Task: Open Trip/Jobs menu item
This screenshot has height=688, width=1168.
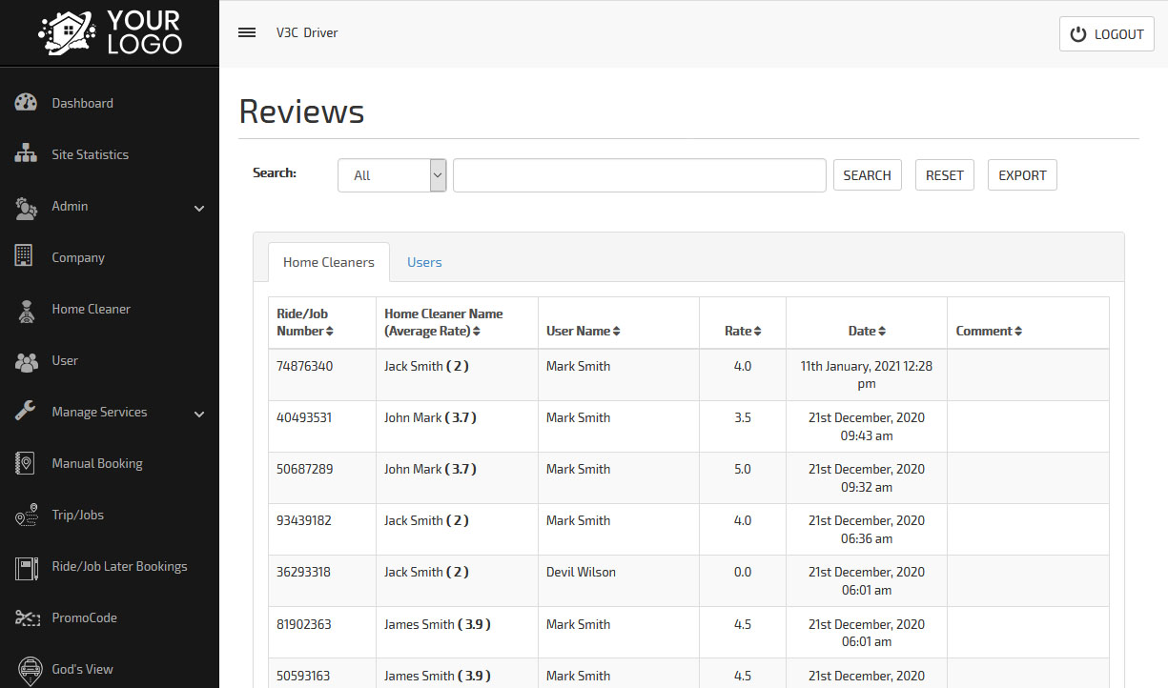Action: pyautogui.click(x=77, y=515)
